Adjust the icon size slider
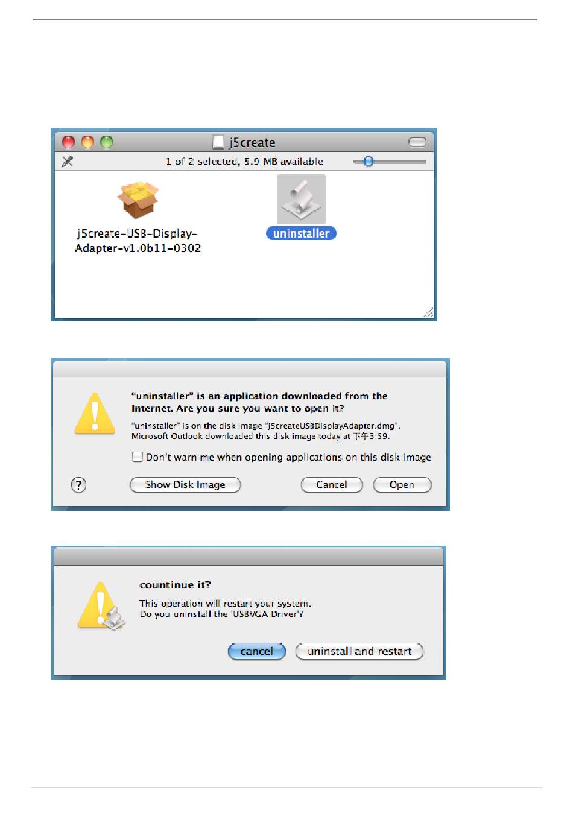Image resolution: width=573 pixels, height=826 pixels. [390, 162]
